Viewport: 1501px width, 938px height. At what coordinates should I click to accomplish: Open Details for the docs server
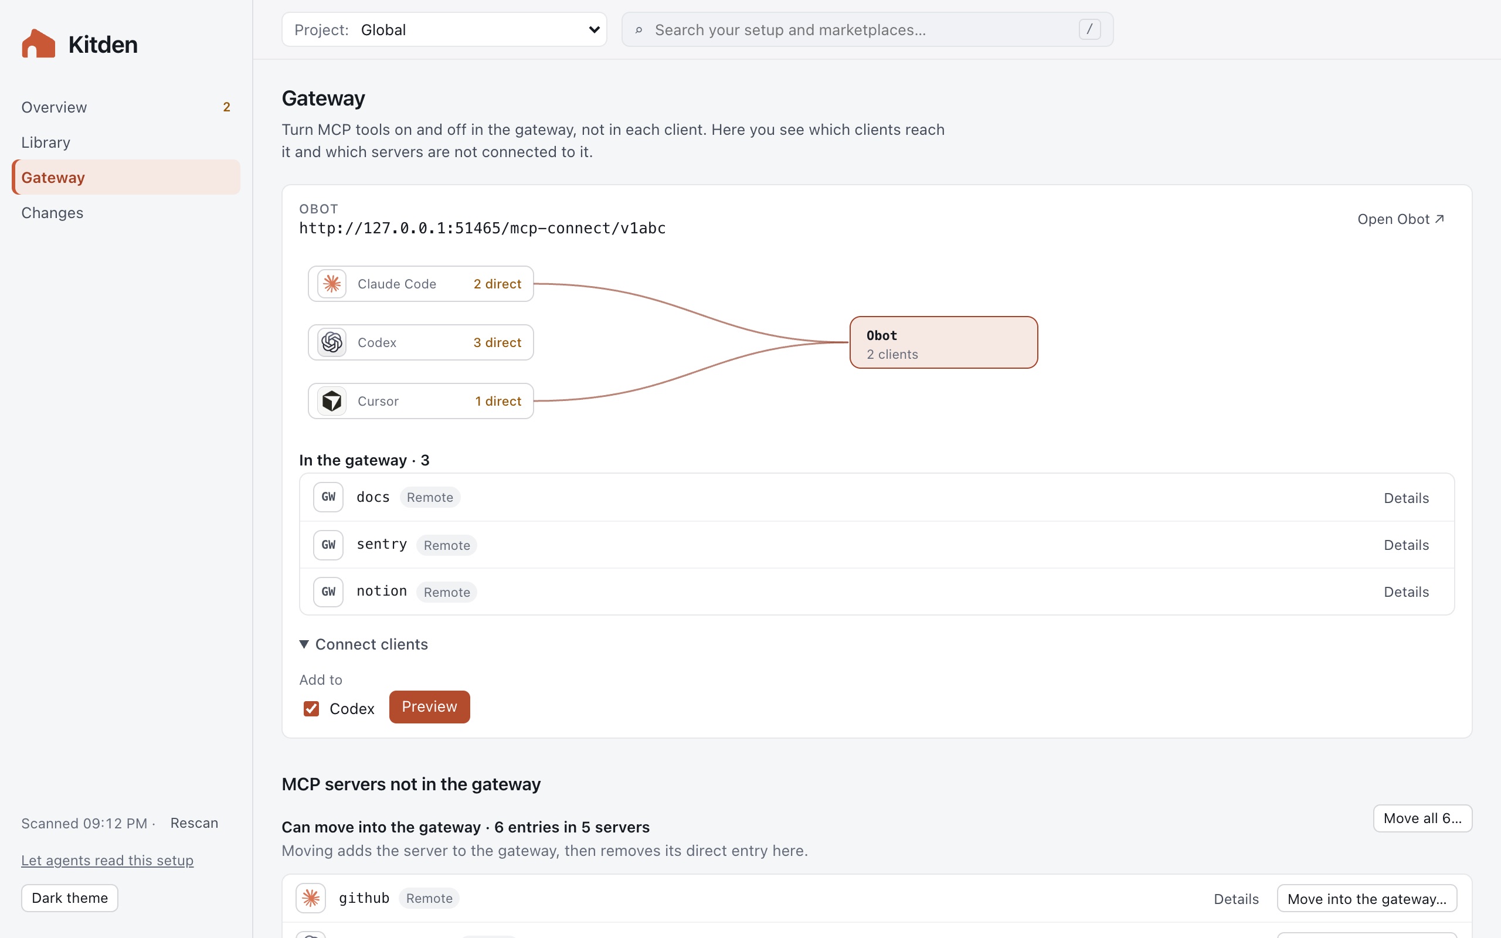[1406, 498]
